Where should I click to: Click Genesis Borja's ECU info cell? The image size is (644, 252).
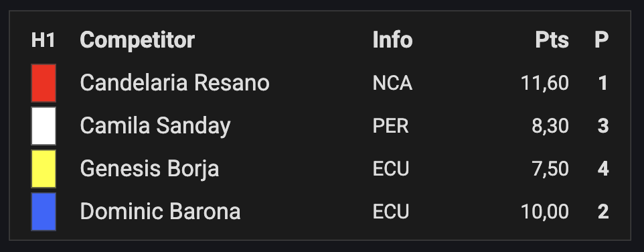coord(390,169)
